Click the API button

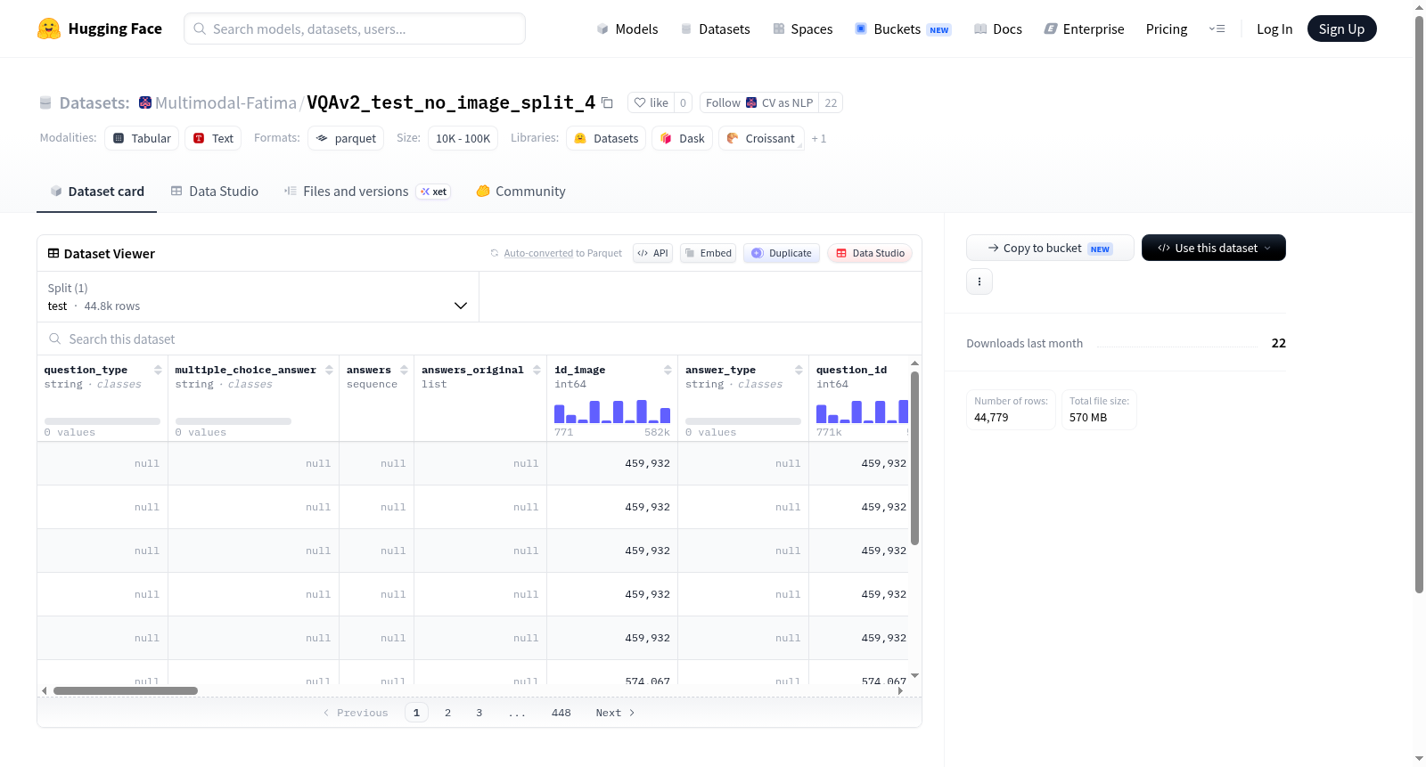pyautogui.click(x=652, y=253)
